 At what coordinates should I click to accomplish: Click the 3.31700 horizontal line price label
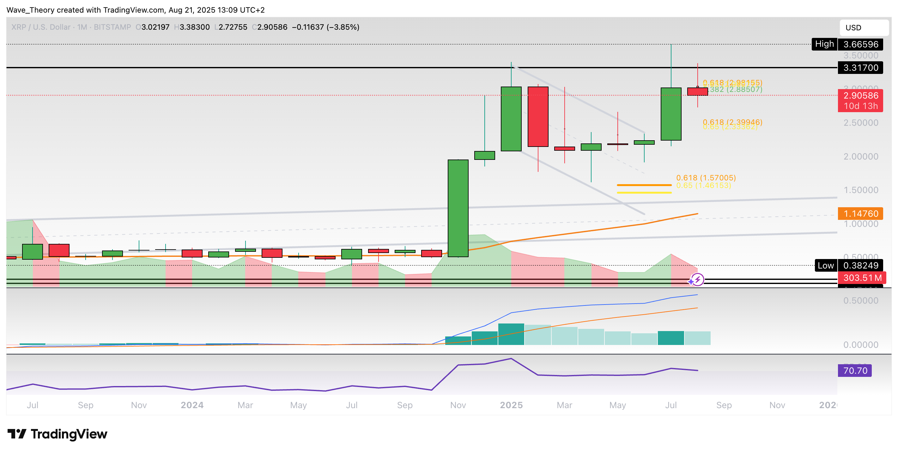[860, 68]
